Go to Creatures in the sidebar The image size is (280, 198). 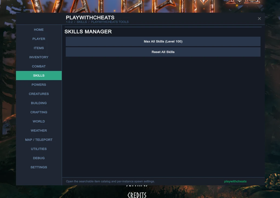point(39,94)
